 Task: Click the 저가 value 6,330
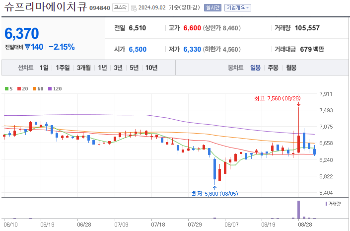(192, 49)
